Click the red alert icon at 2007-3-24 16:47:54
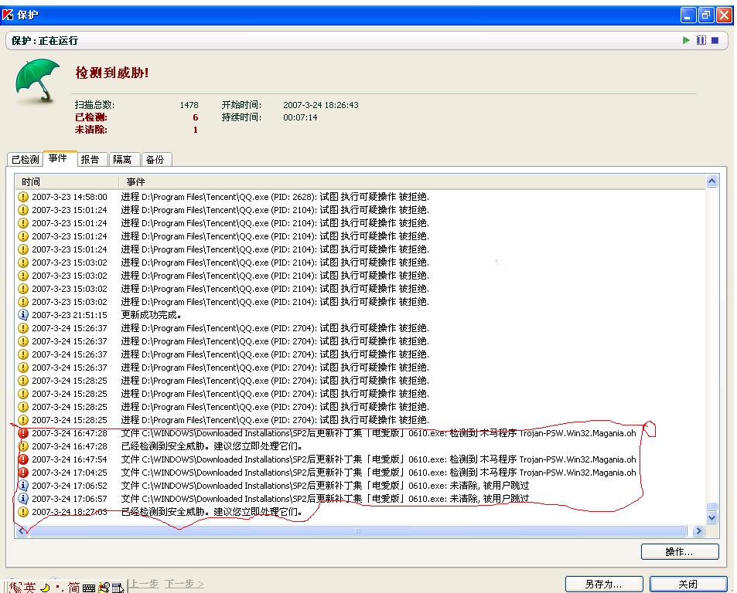 23,459
